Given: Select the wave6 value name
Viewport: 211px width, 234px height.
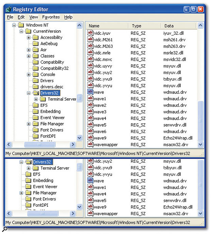Looking at the screenshot, I should 100,132.
